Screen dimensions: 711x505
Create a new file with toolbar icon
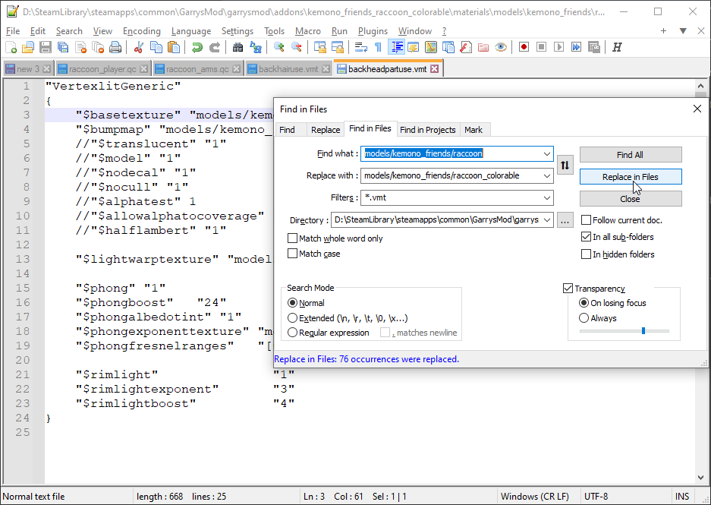tap(11, 47)
